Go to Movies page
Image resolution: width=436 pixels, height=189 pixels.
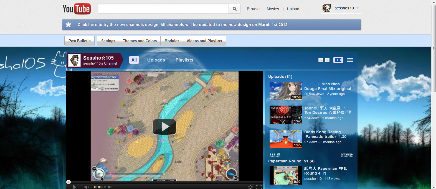pos(273,9)
